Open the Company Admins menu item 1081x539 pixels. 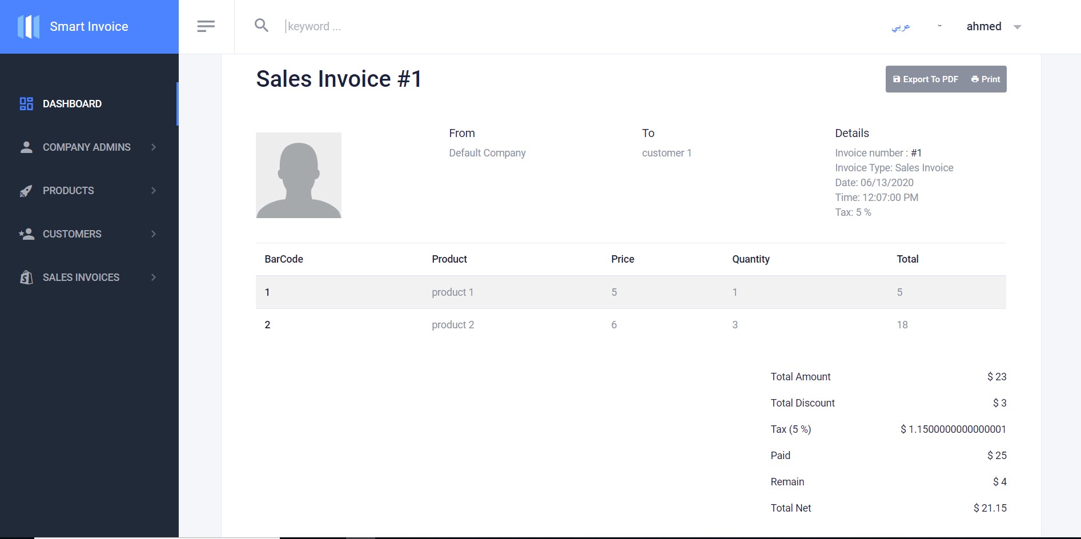[x=86, y=147]
